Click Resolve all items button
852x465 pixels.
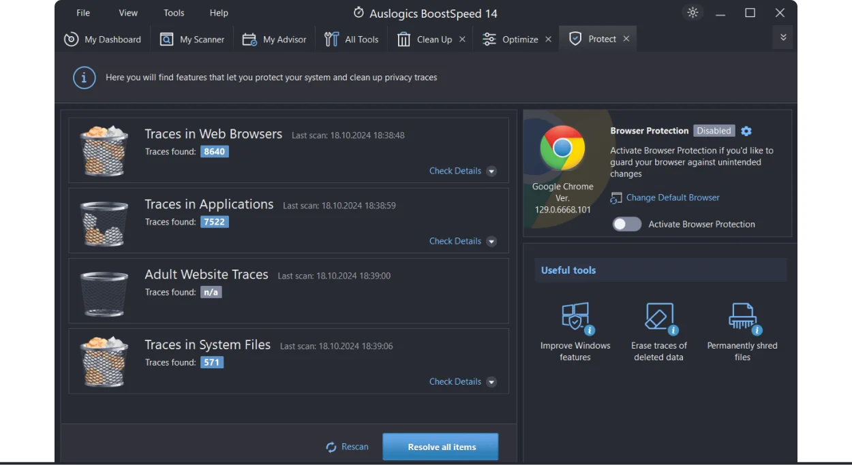coord(440,447)
